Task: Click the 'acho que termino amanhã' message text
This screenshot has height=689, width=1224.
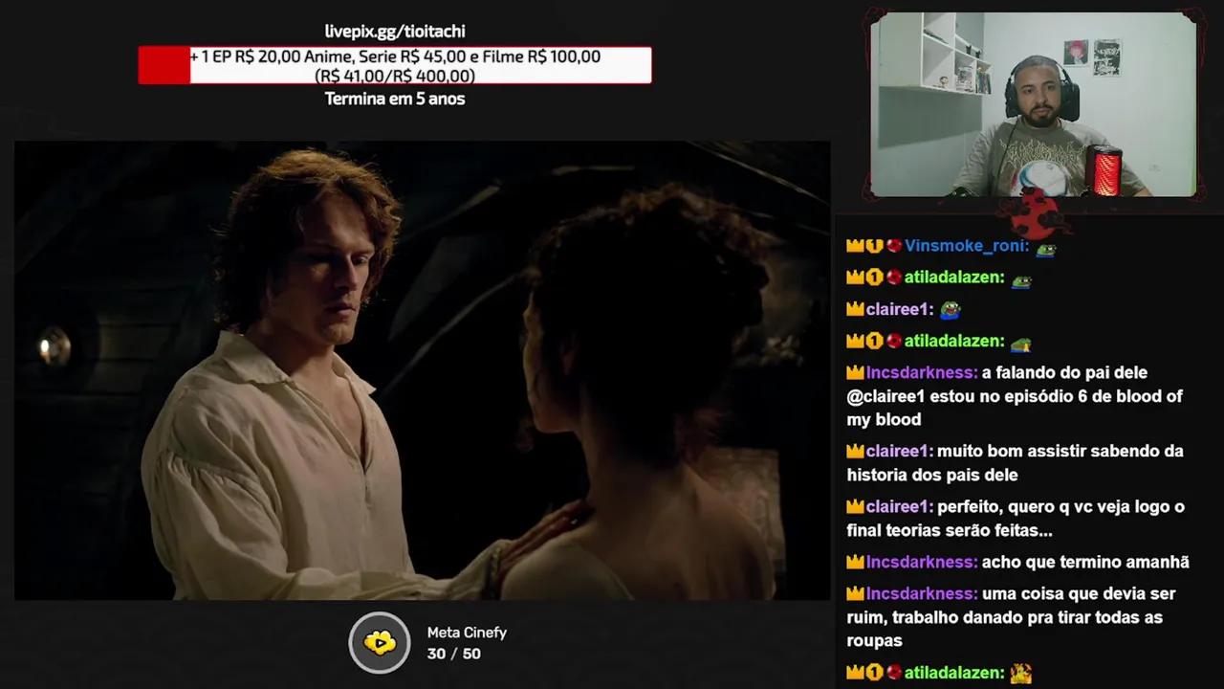Action: pos(1085,562)
